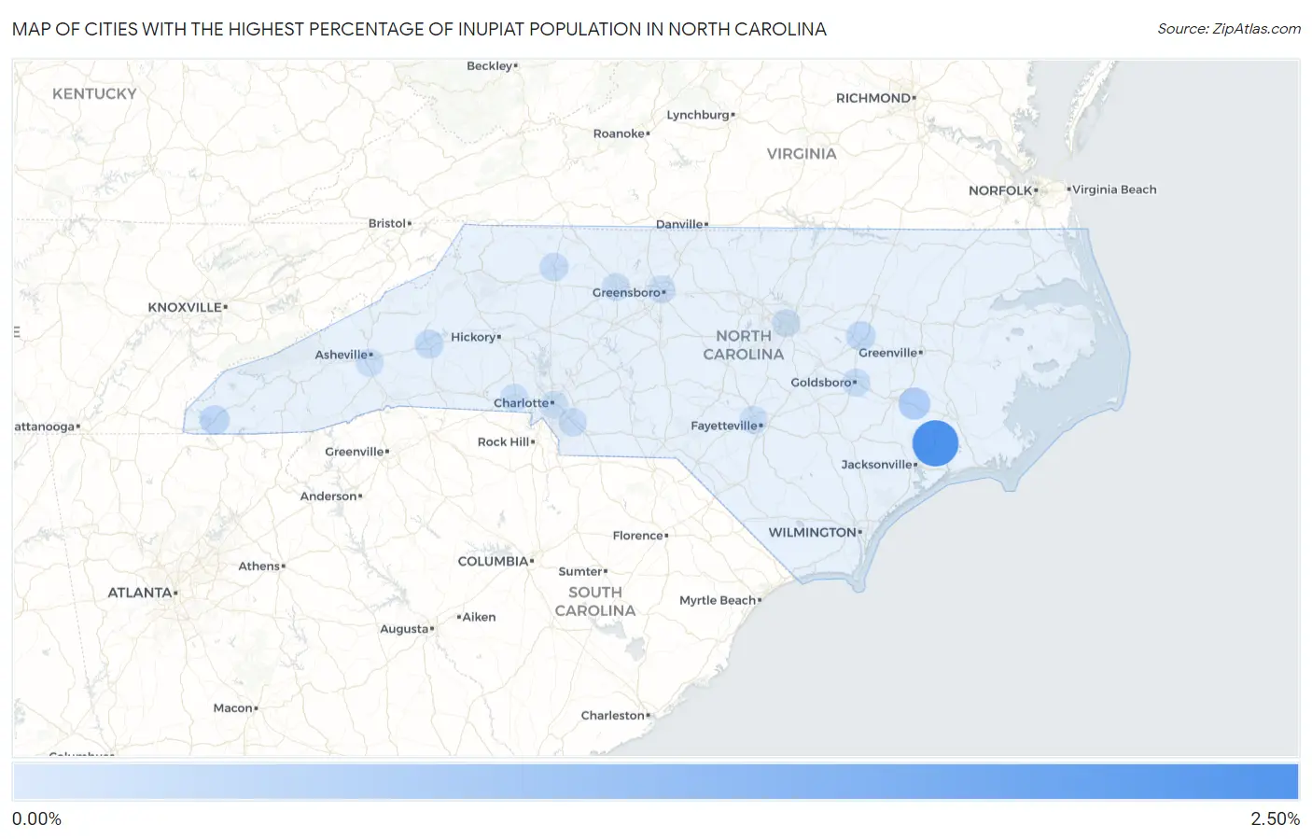Screen dimensions: 1312x839
Task: Click the NORTH CAROLINA state label
Action: coord(744,344)
